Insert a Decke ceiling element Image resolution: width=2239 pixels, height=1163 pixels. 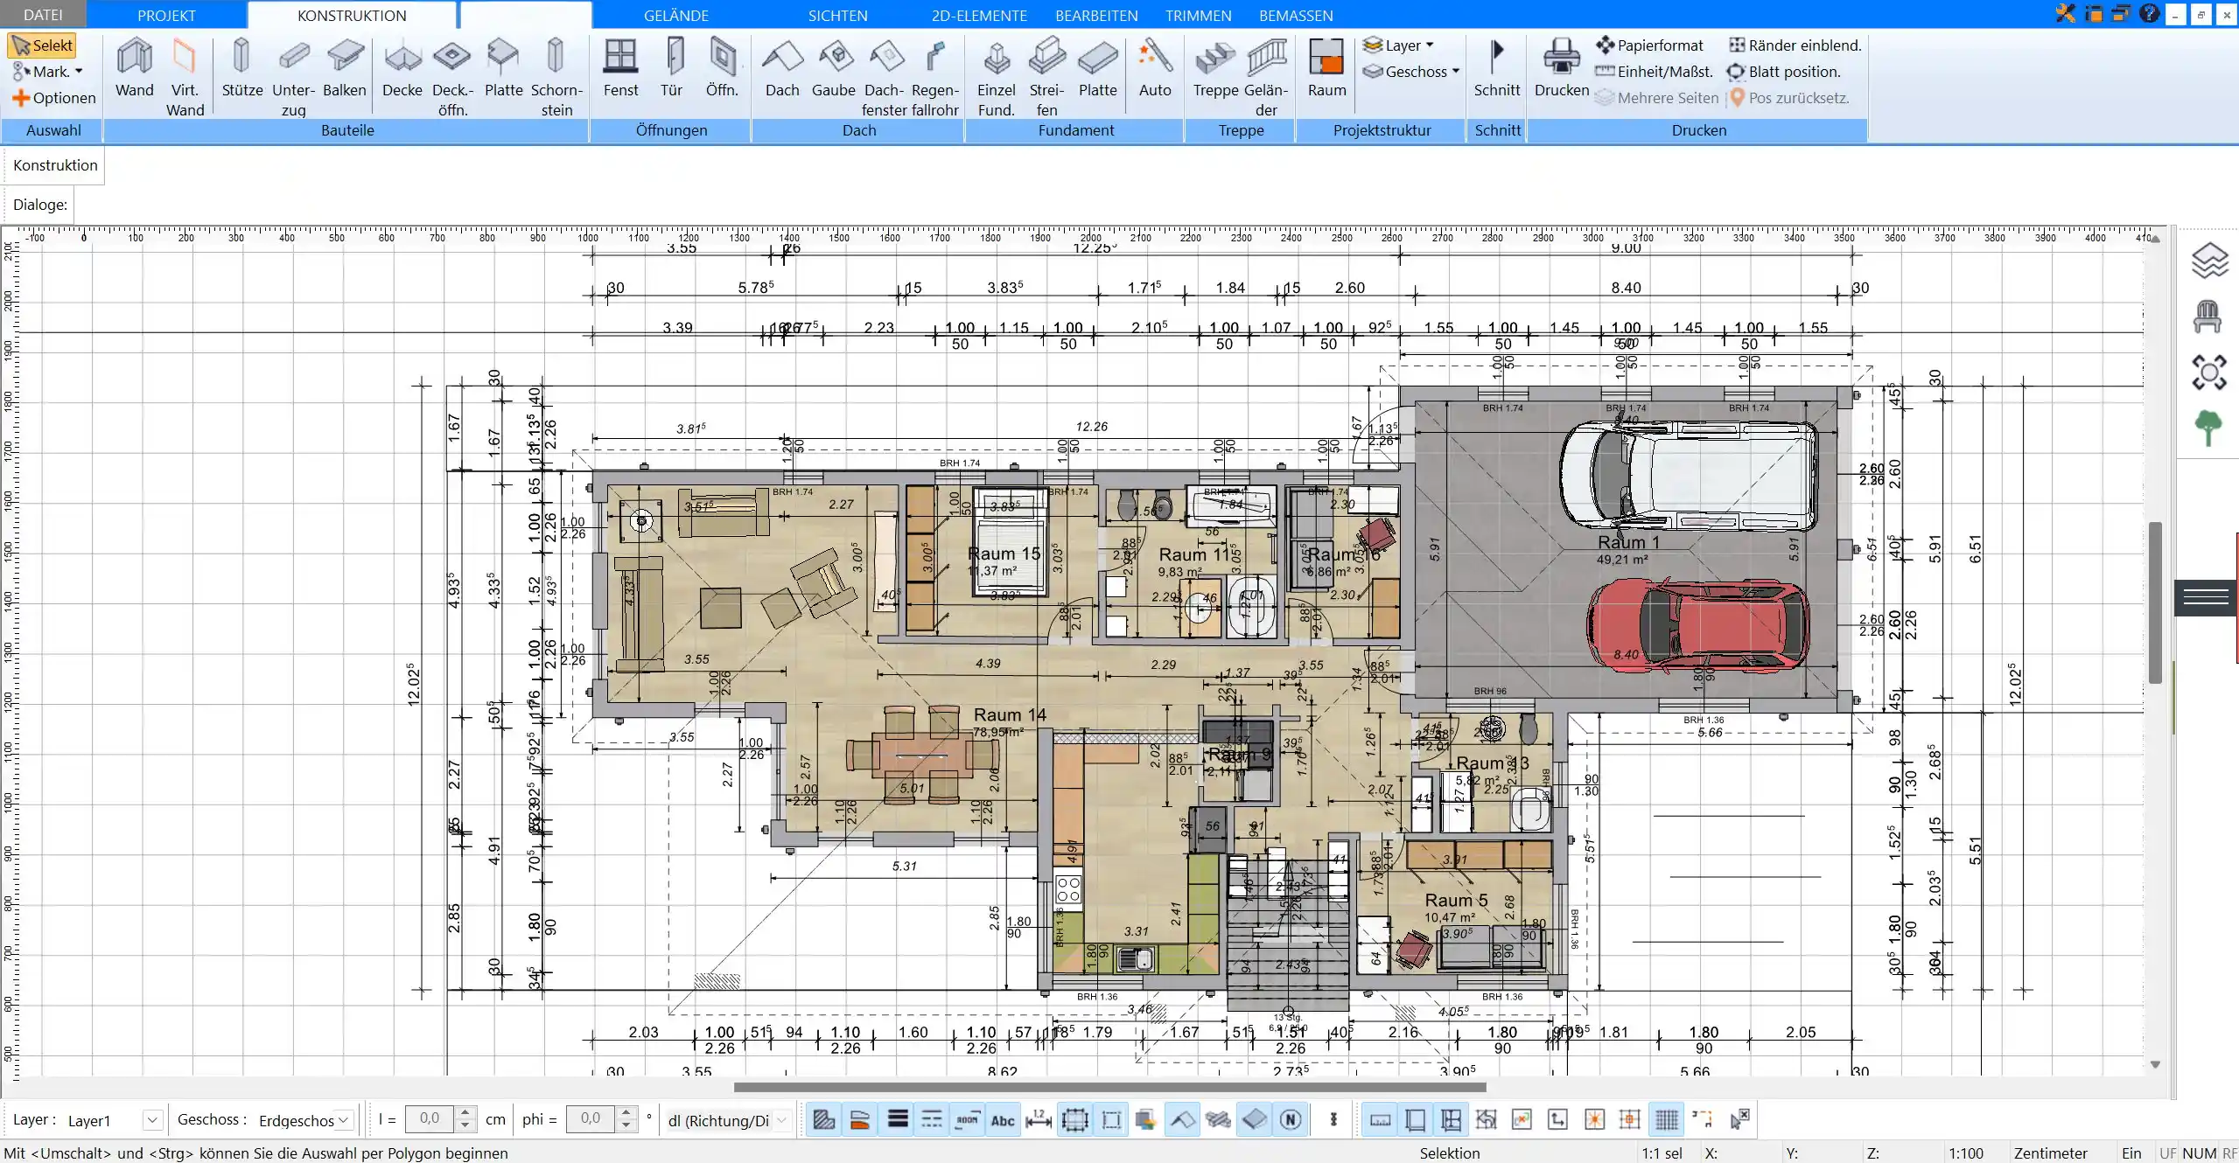[x=402, y=68]
